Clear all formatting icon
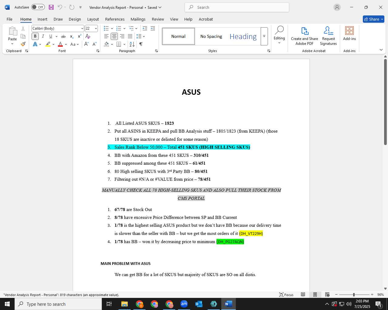This screenshot has height=310, width=388. (88, 36)
